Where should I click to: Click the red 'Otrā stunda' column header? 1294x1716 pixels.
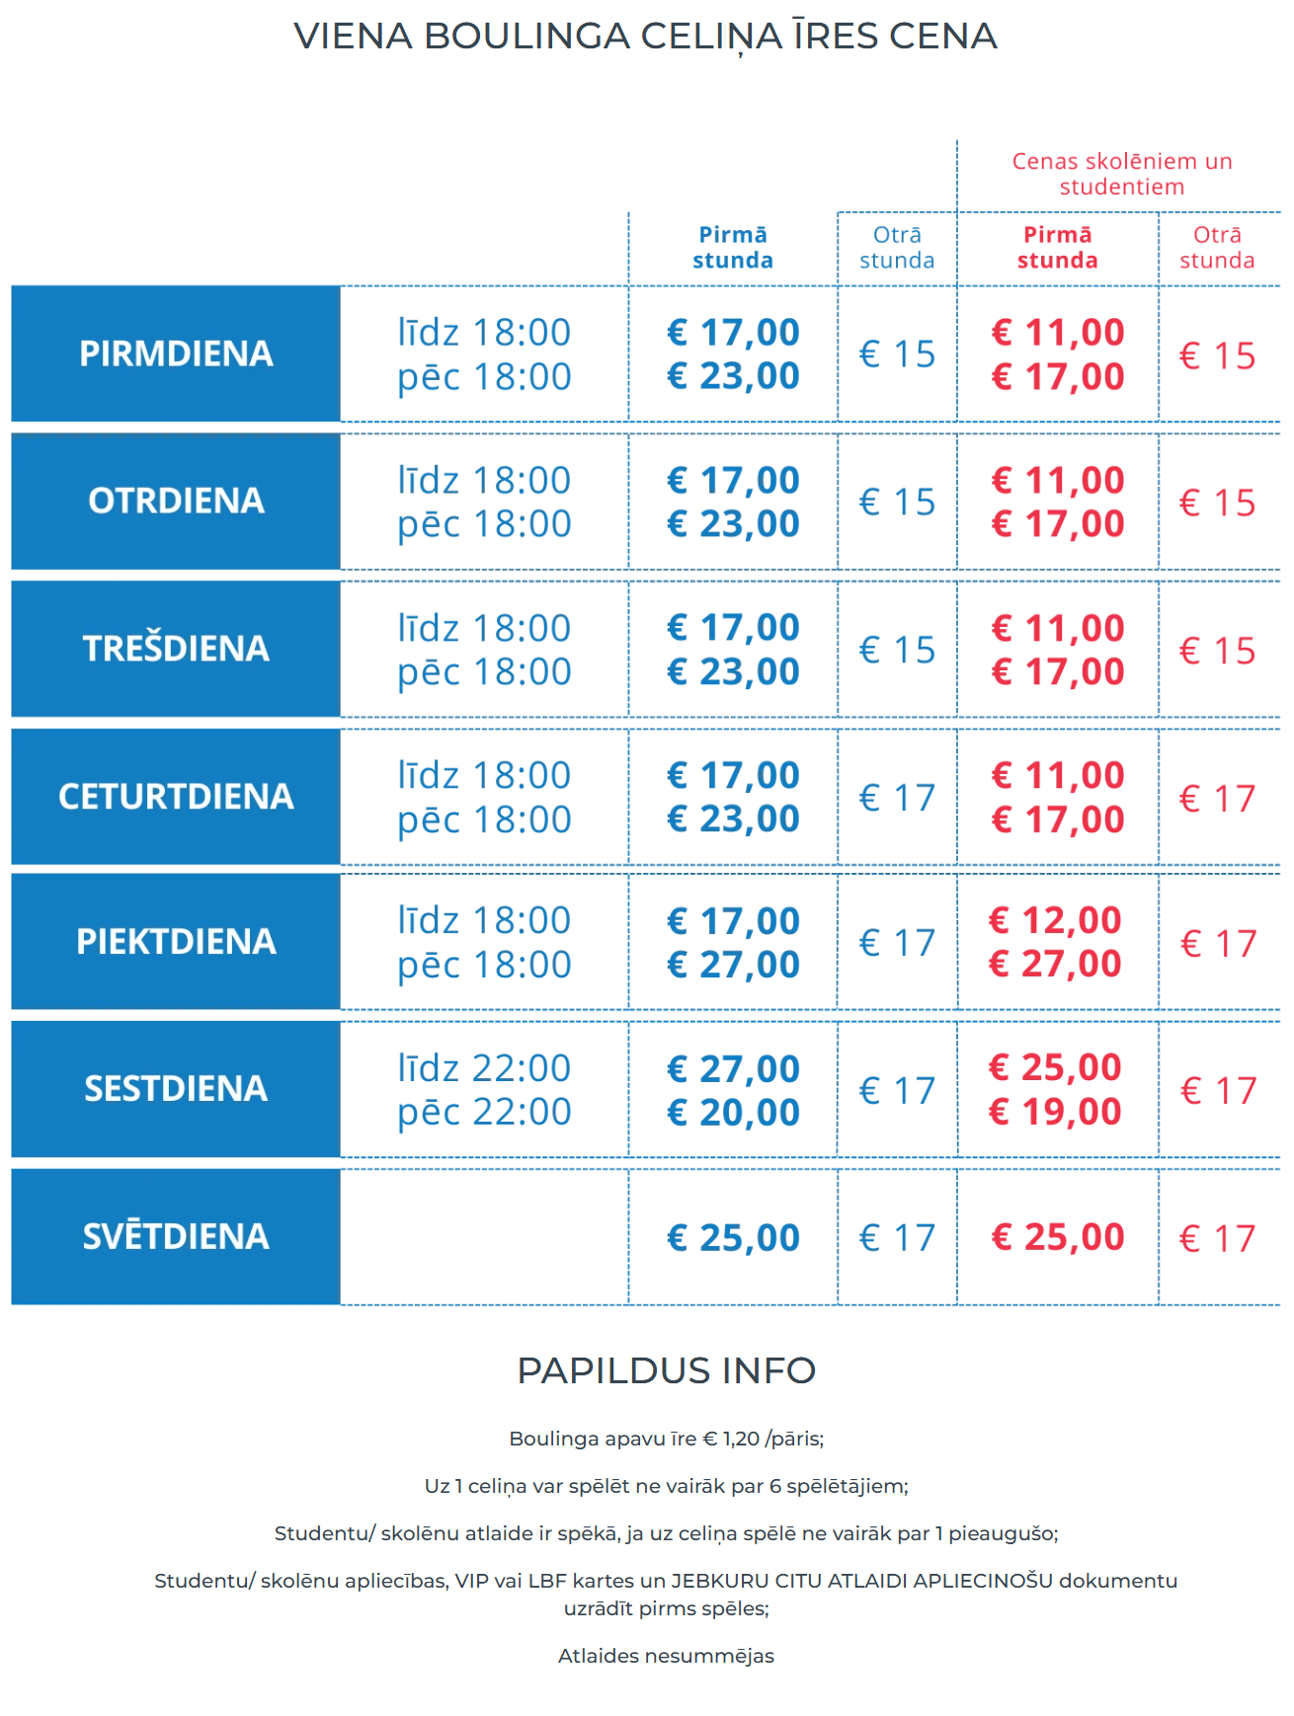[x=1217, y=248]
